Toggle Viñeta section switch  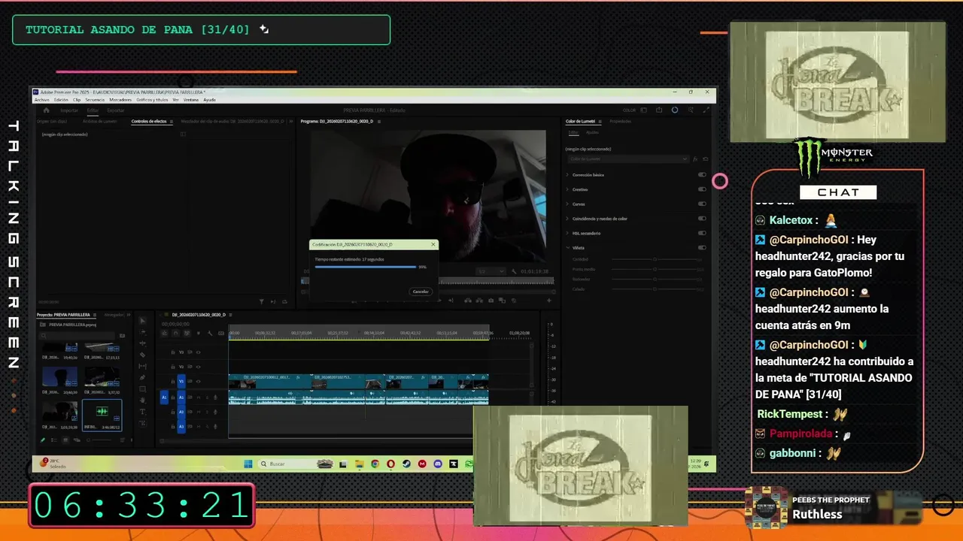pos(702,247)
